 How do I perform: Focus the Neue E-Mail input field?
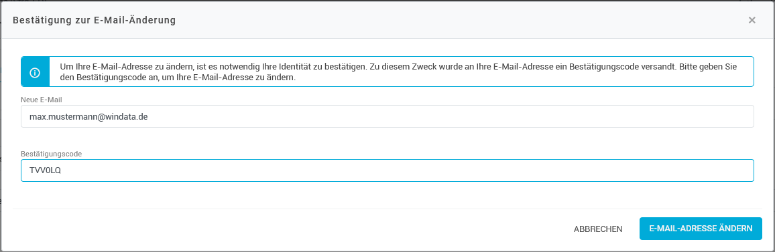coord(387,116)
